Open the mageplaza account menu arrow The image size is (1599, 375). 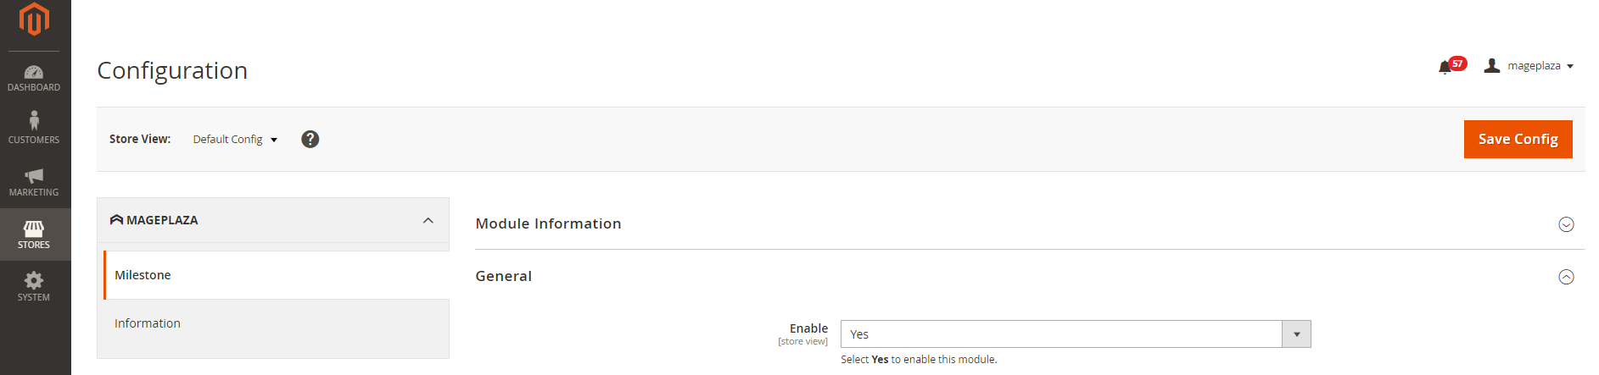1570,66
